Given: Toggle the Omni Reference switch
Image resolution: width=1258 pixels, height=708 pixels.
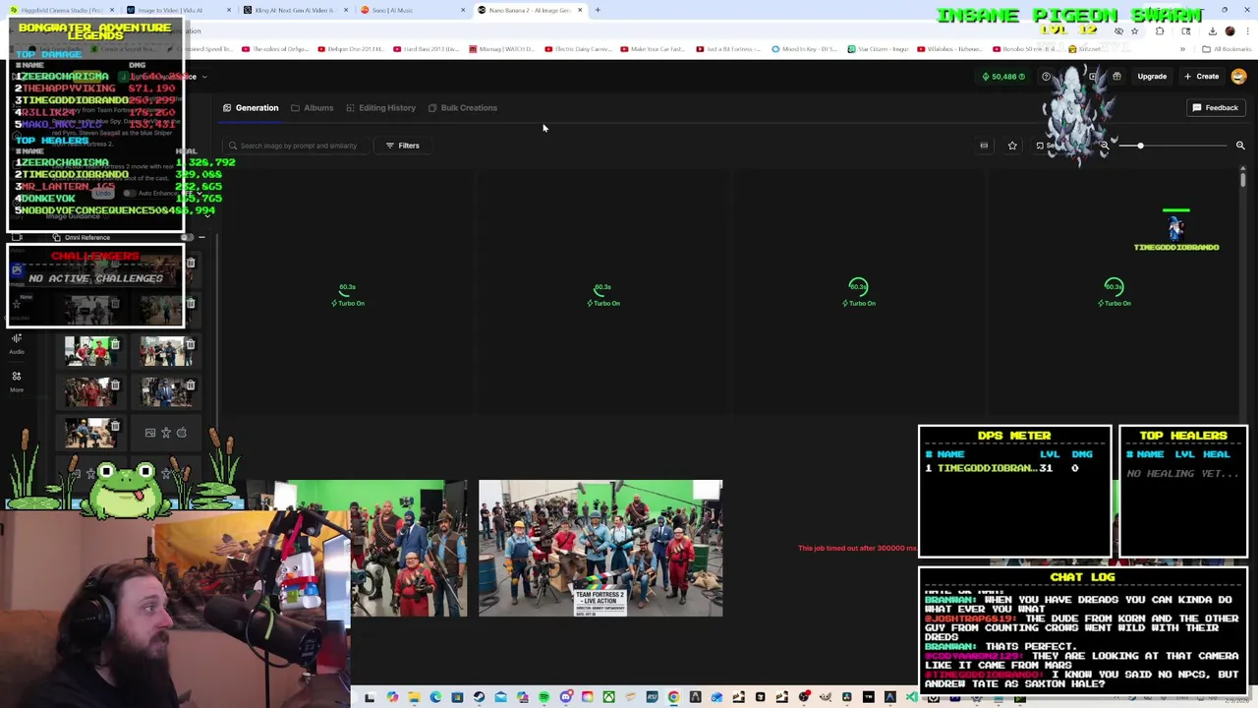Looking at the screenshot, I should pyautogui.click(x=188, y=238).
